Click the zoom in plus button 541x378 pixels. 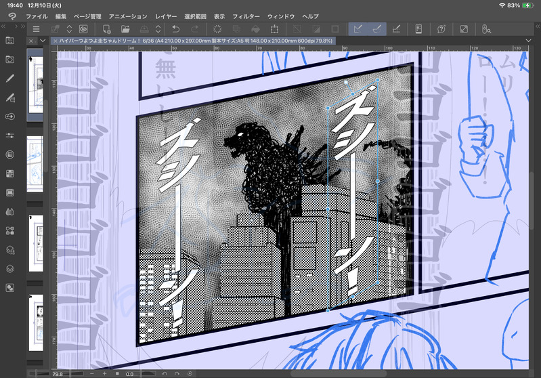pos(104,373)
